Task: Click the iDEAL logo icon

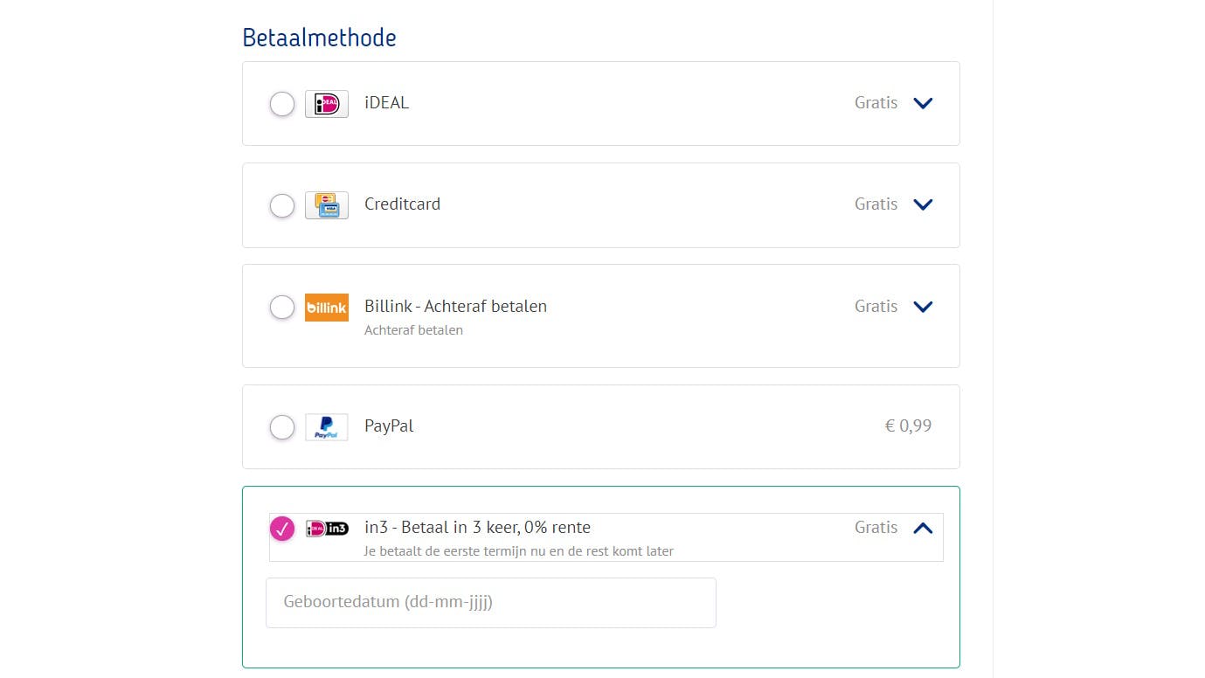Action: [327, 104]
